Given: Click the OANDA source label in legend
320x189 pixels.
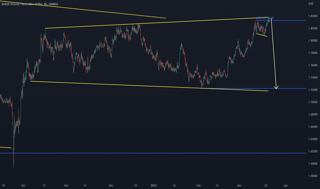Looking at the screenshot, I should 53,4.
